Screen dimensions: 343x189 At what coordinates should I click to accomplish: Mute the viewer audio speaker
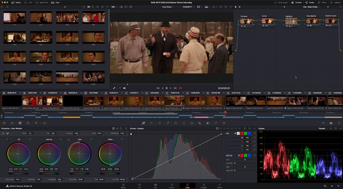point(124,88)
